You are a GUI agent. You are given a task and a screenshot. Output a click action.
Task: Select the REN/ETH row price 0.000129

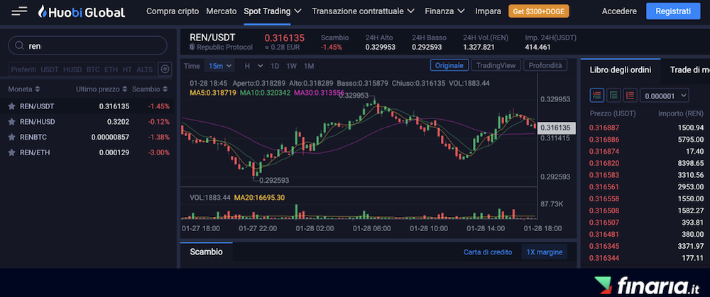114,153
